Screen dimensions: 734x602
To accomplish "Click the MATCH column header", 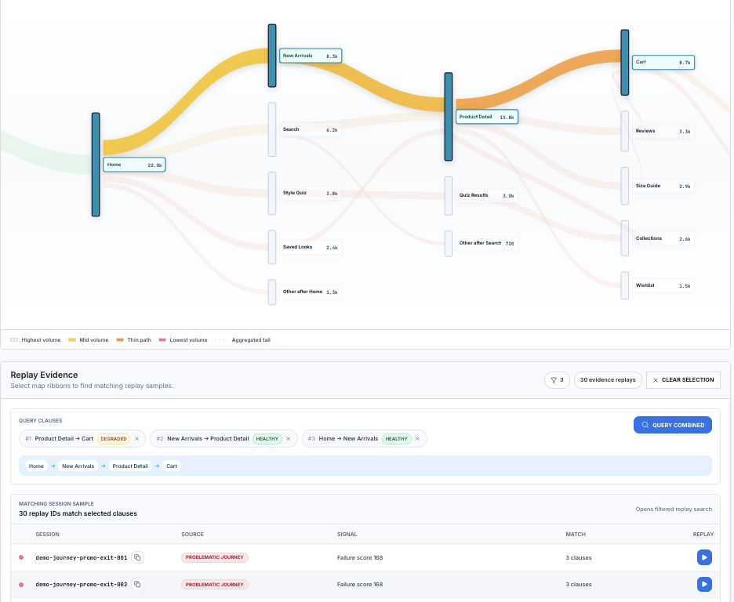I will pyautogui.click(x=576, y=534).
